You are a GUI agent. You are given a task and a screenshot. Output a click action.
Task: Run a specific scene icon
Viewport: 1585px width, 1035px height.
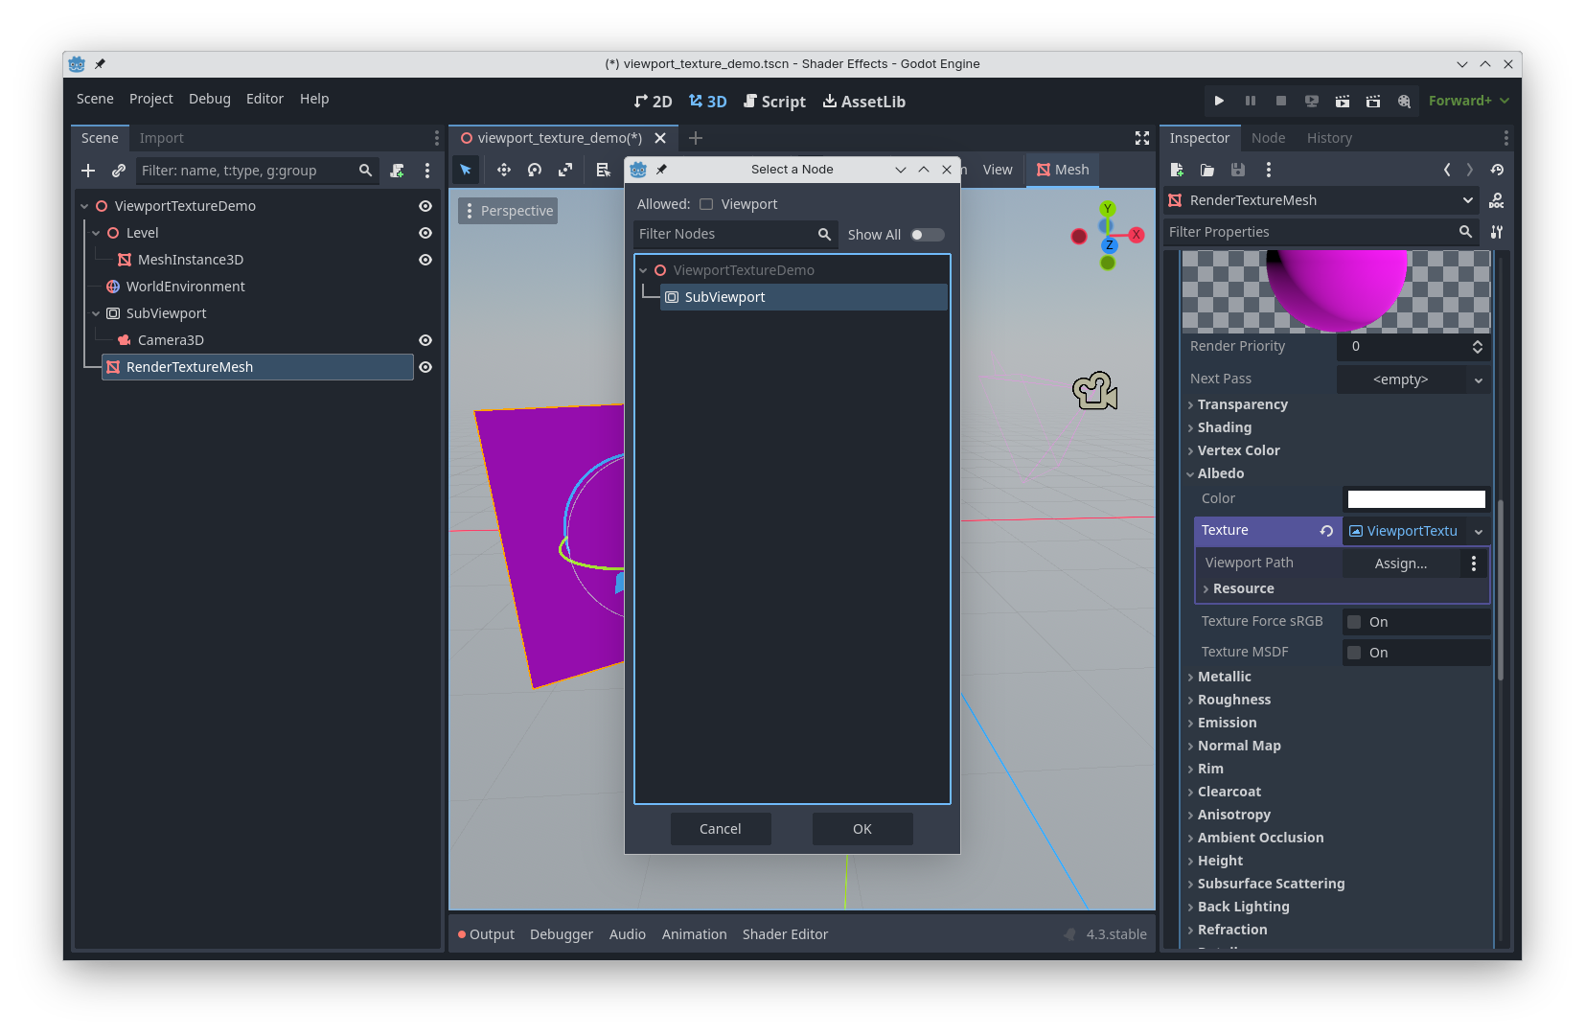pyautogui.click(x=1373, y=101)
